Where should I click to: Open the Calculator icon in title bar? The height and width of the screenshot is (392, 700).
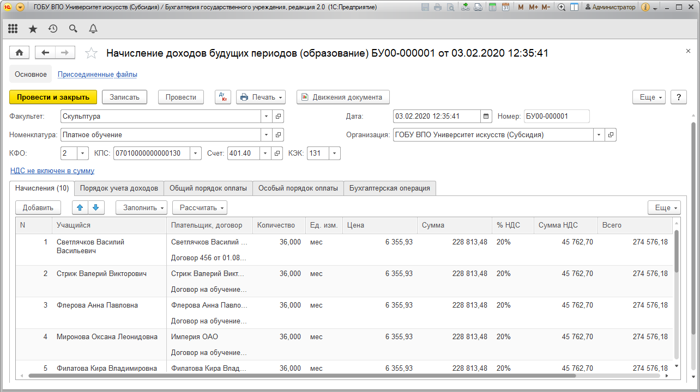tap(493, 7)
